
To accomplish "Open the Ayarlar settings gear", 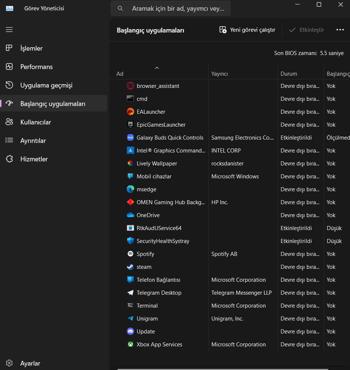I will pyautogui.click(x=10, y=363).
